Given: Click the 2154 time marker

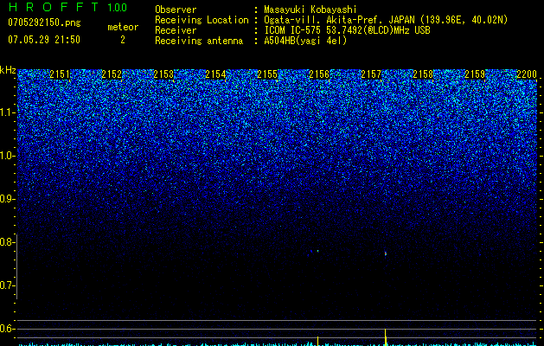Looking at the screenshot, I should [x=215, y=74].
